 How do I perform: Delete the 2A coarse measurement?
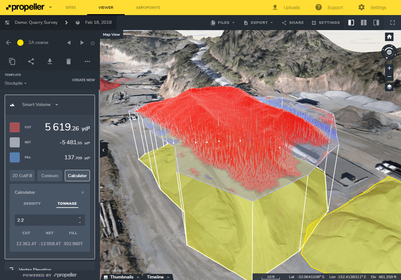pyautogui.click(x=69, y=61)
